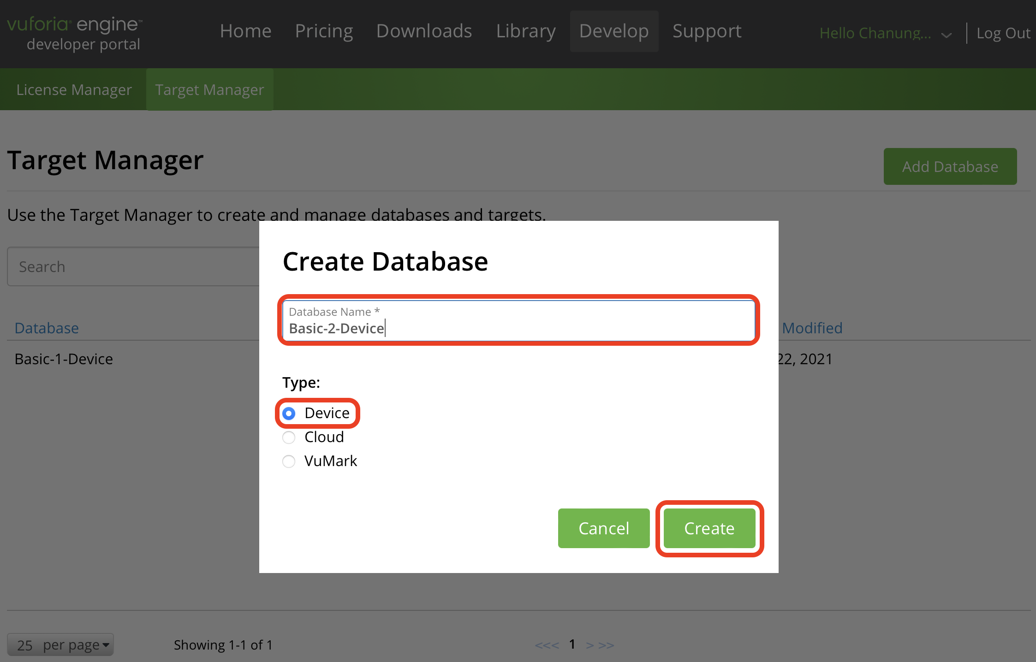
Task: Go to the first page with <<<
Action: click(547, 645)
